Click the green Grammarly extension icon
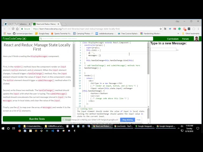This screenshot has height=152, width=203. pos(180,29)
